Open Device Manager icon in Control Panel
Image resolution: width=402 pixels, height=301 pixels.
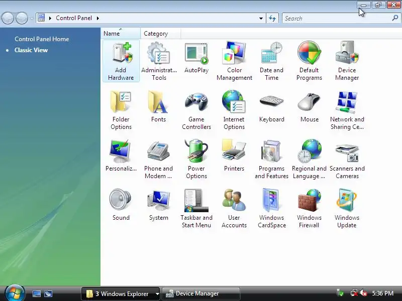tap(347, 61)
